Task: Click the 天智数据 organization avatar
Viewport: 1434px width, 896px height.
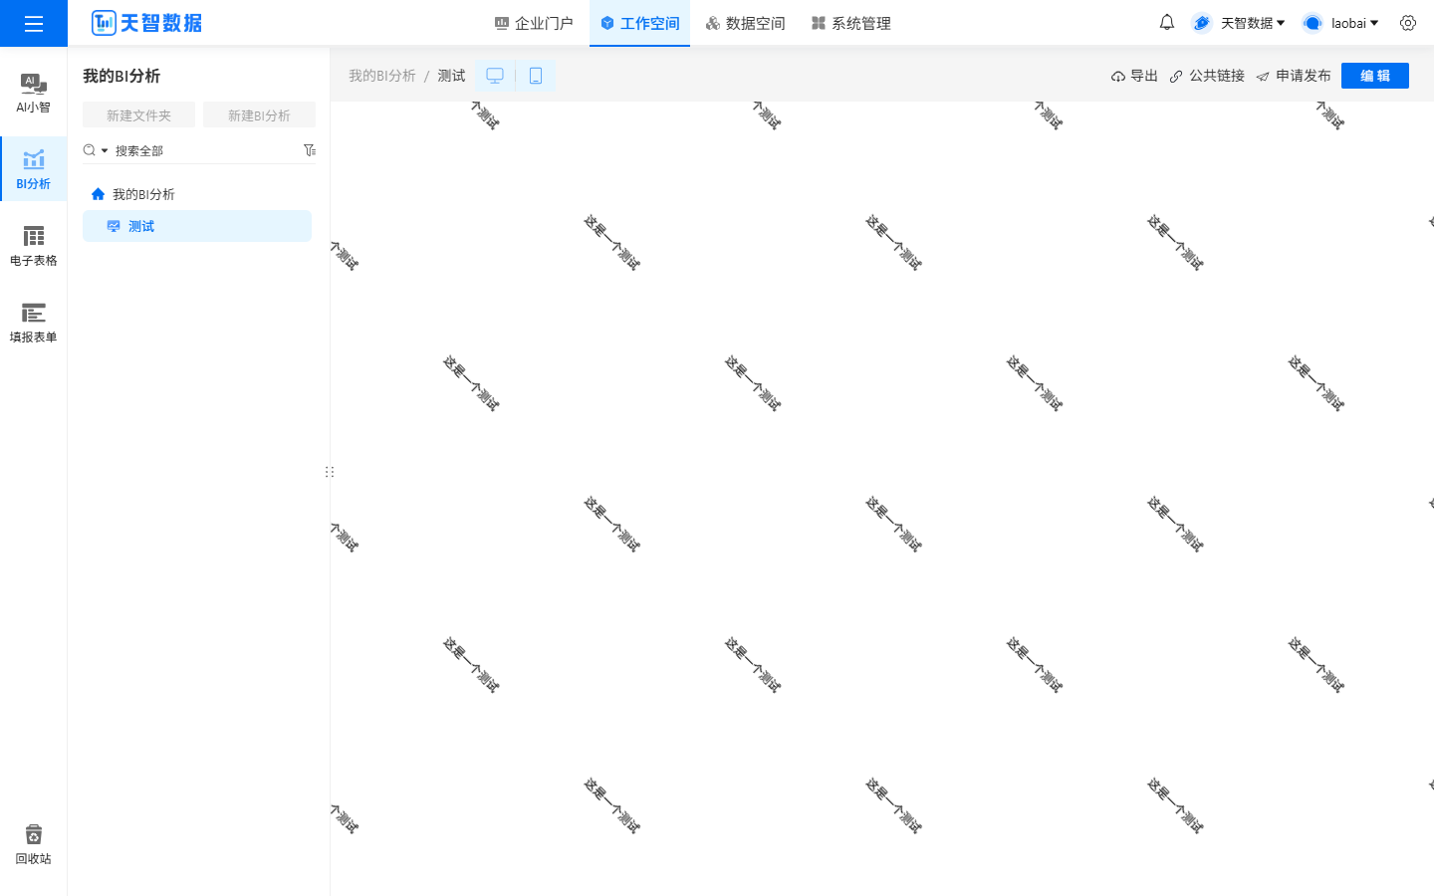Action: coord(1202,23)
